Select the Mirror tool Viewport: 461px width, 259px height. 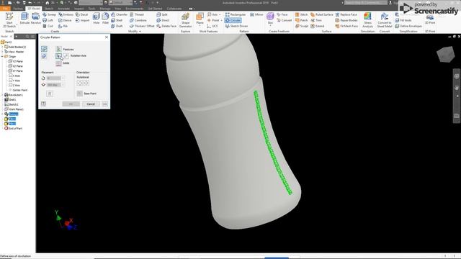coord(256,14)
